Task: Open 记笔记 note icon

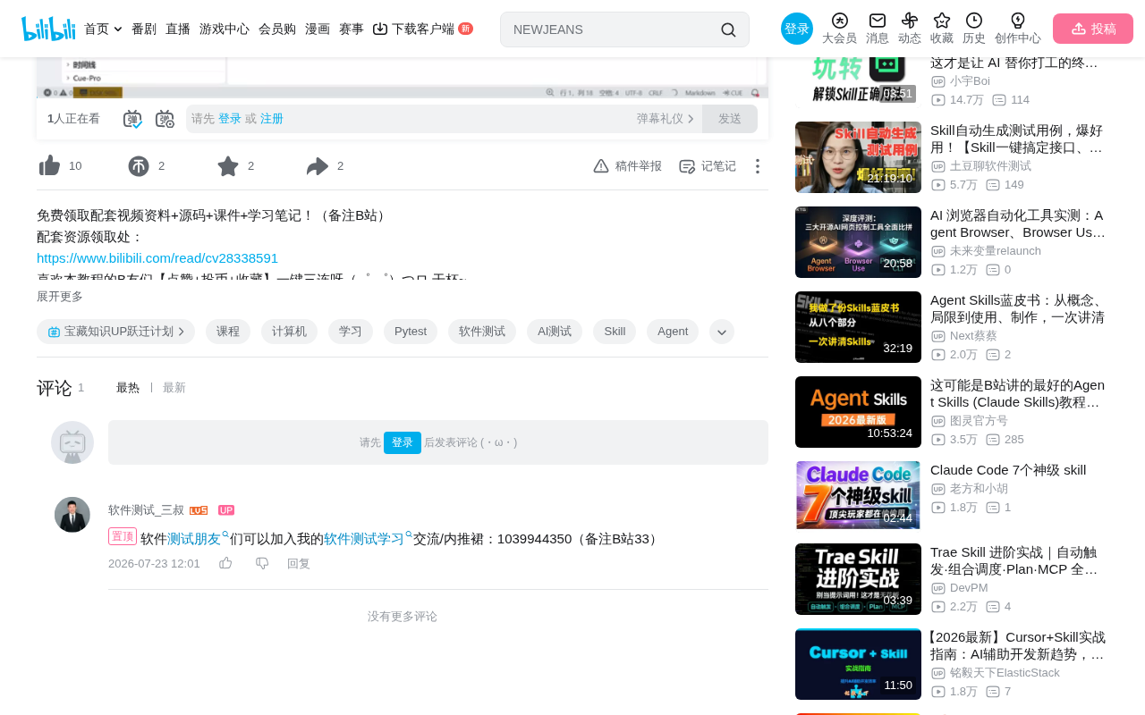Action: [x=687, y=166]
